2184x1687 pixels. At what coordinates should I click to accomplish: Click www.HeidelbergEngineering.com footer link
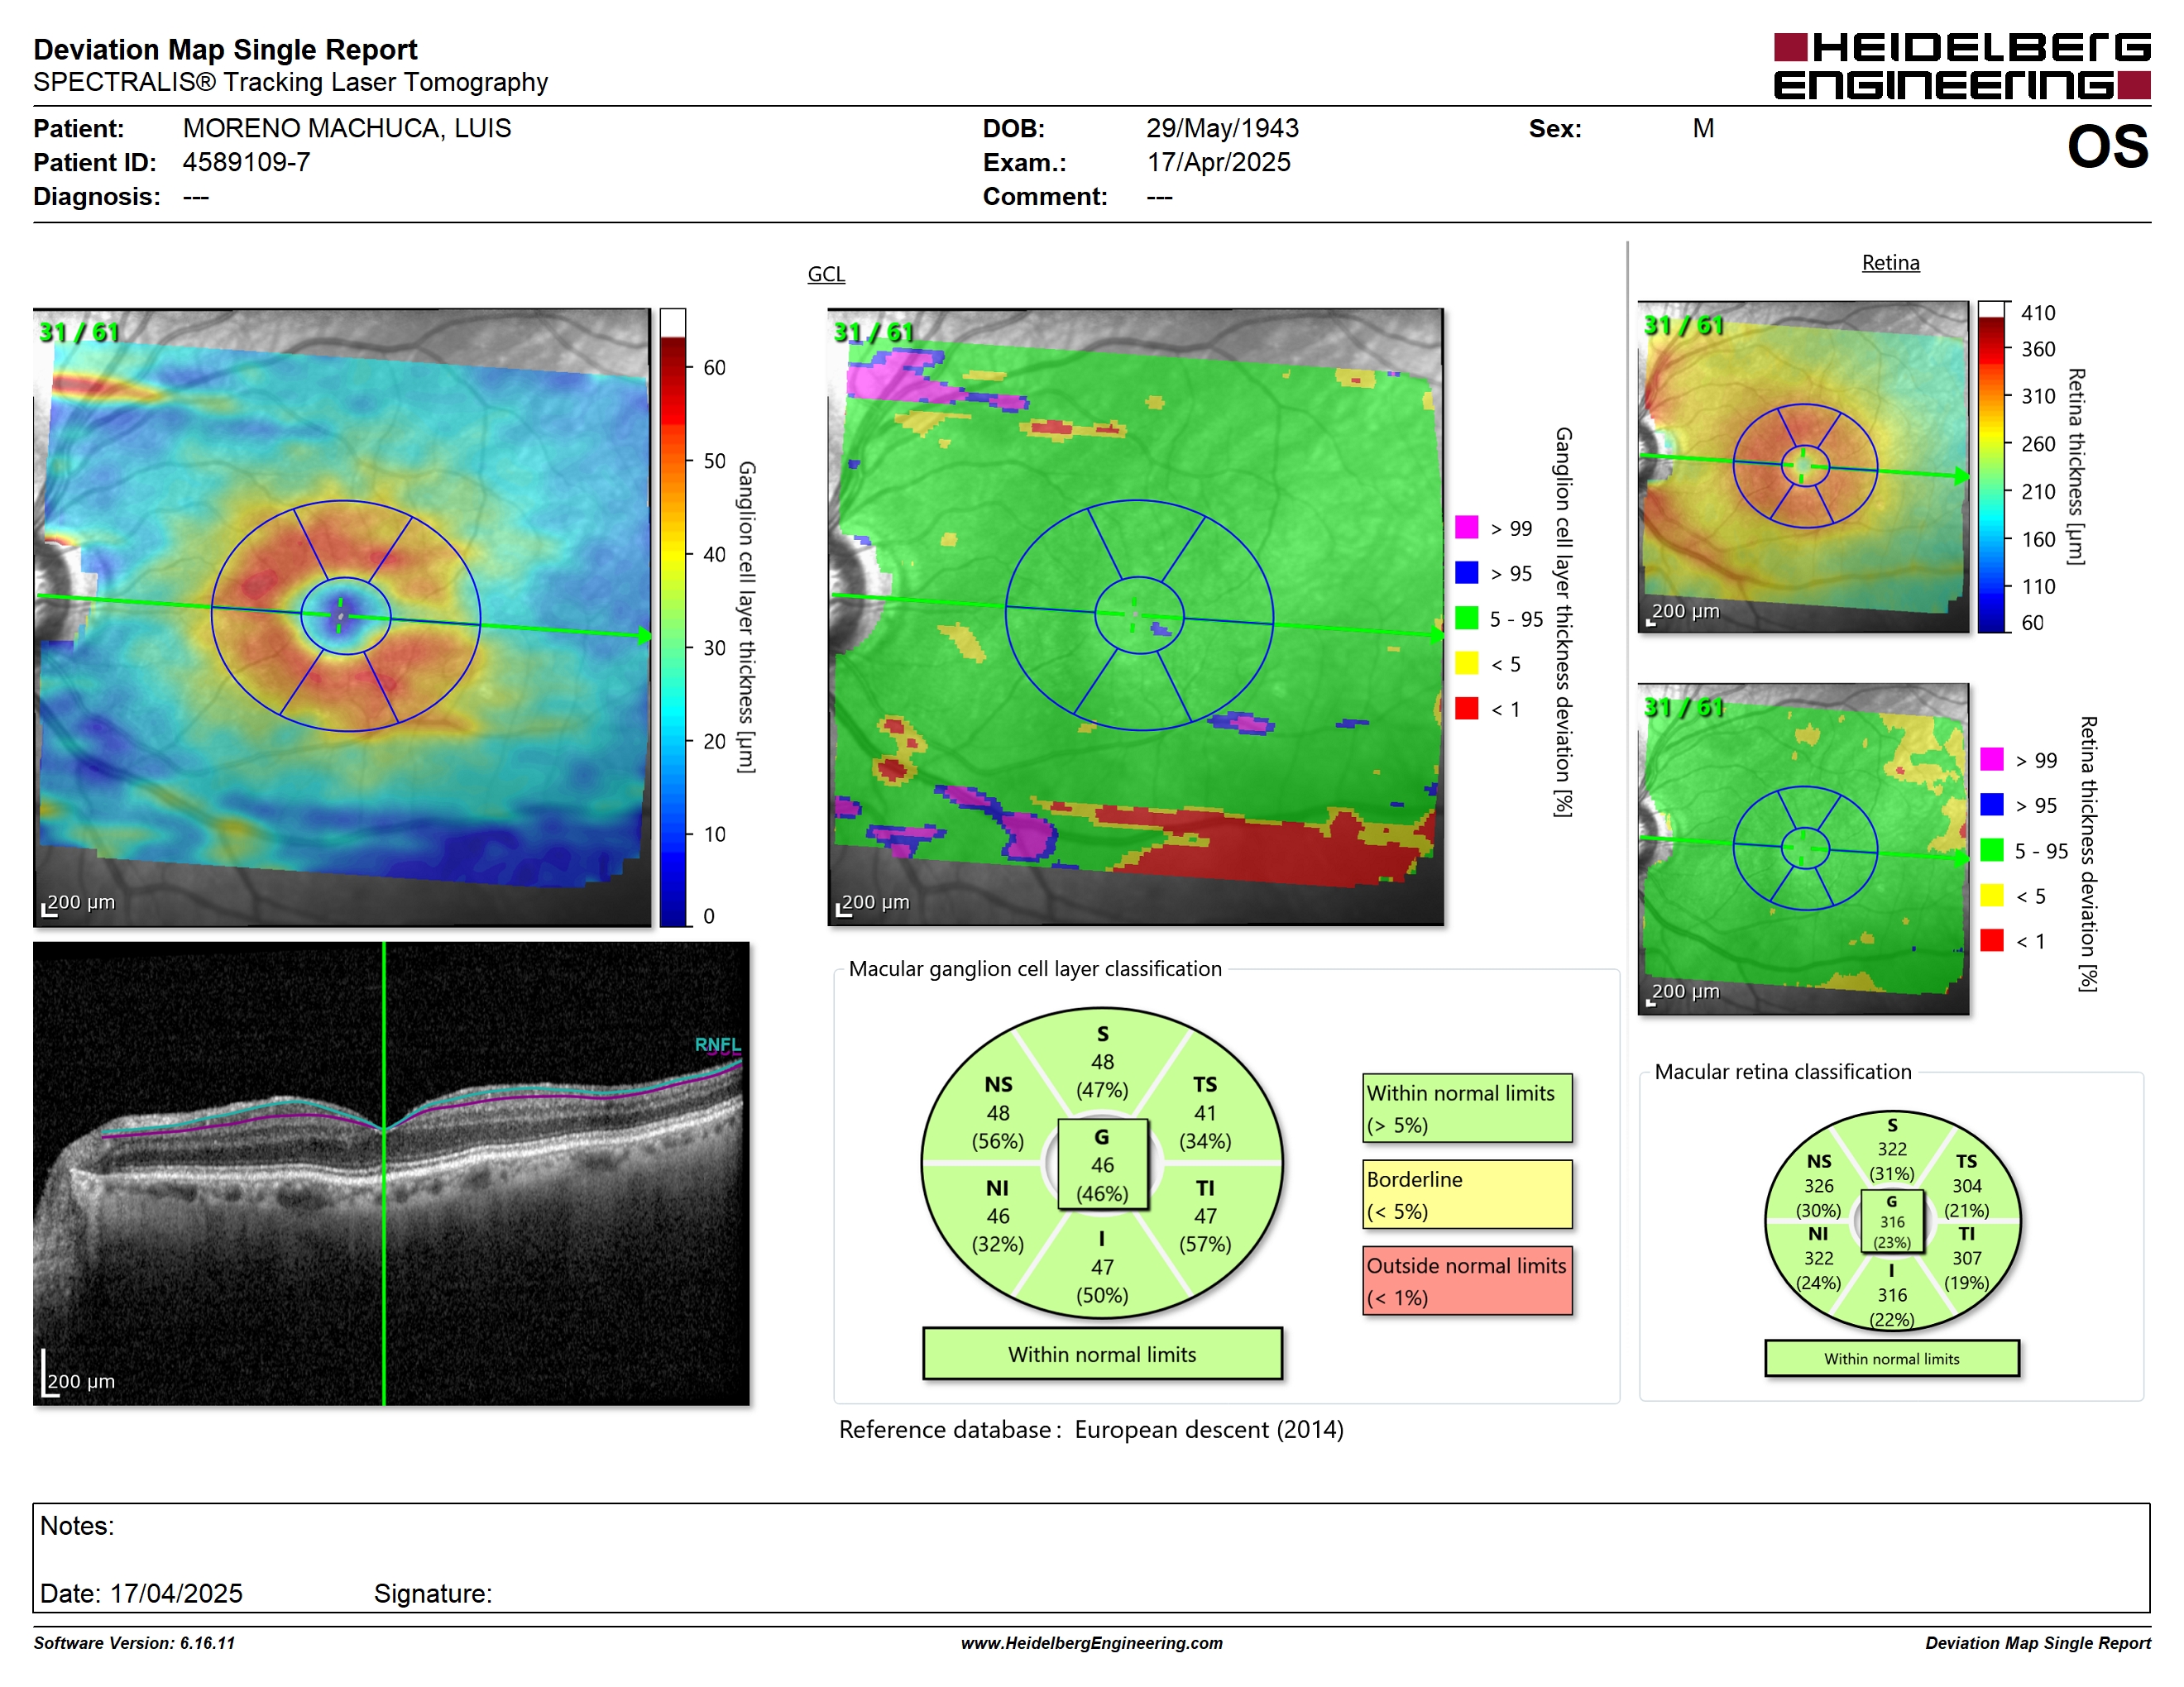point(1091,1643)
